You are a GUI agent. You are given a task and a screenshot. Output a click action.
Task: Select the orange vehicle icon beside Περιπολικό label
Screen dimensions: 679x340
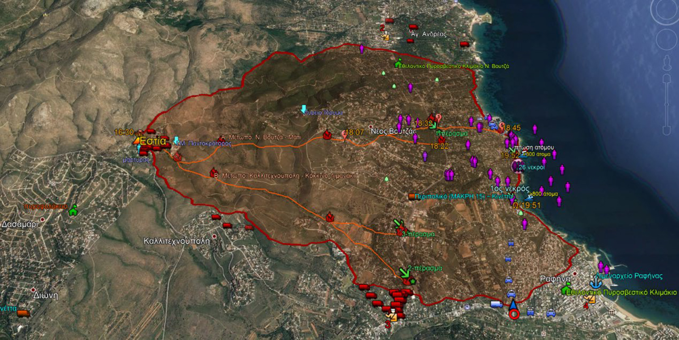pos(412,196)
